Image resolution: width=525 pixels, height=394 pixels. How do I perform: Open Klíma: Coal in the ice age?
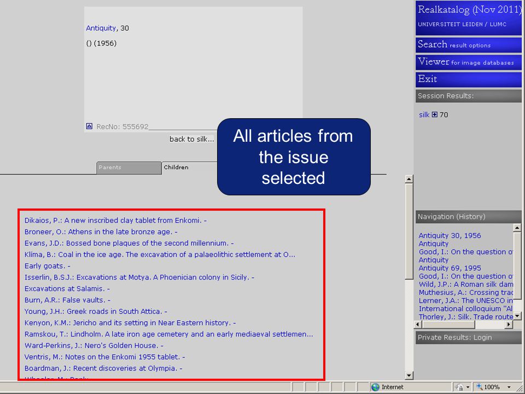point(160,254)
